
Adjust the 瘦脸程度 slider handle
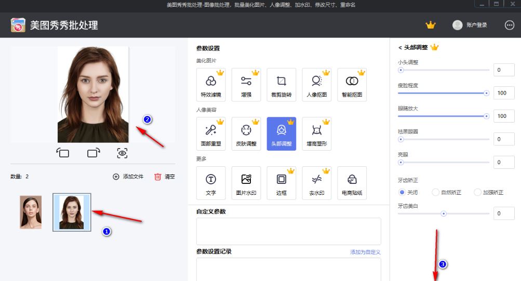click(x=486, y=93)
